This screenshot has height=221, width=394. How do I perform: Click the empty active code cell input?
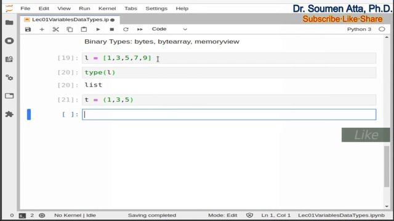[229, 115]
